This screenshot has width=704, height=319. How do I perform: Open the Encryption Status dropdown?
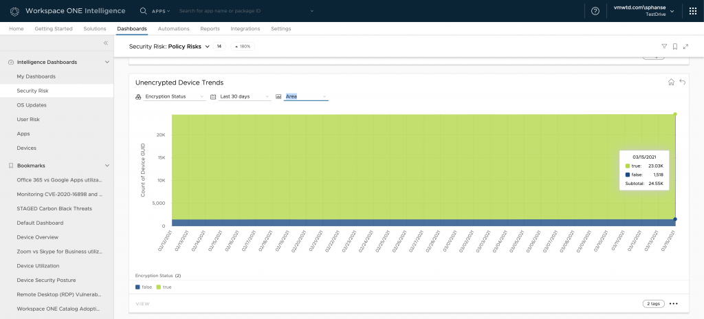click(x=175, y=97)
